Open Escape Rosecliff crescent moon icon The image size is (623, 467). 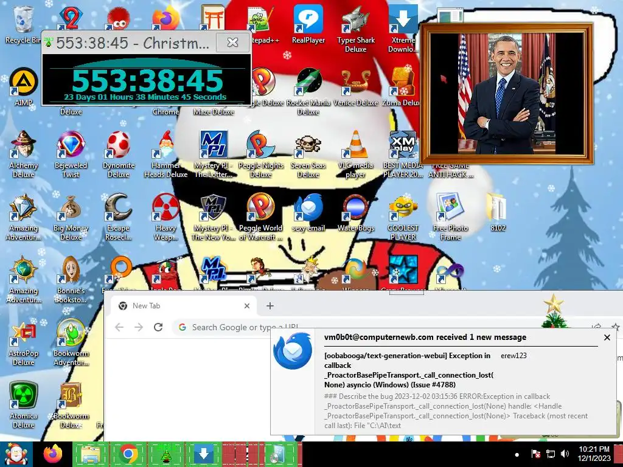(x=119, y=217)
